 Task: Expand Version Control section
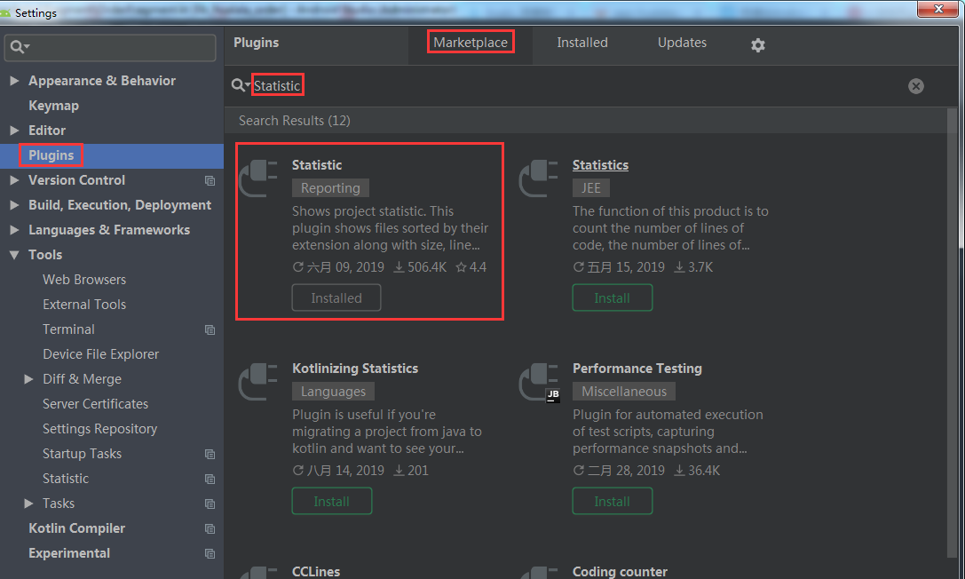point(15,180)
